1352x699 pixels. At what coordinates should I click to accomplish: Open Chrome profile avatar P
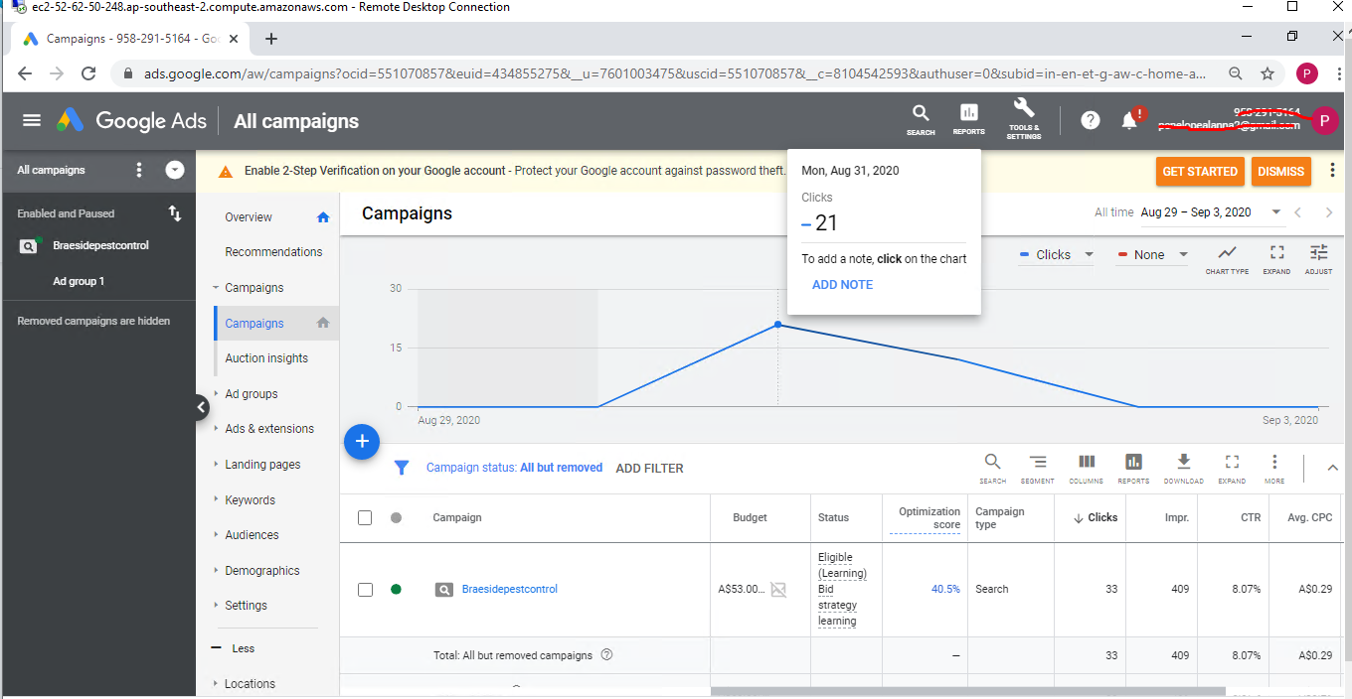tap(1307, 73)
